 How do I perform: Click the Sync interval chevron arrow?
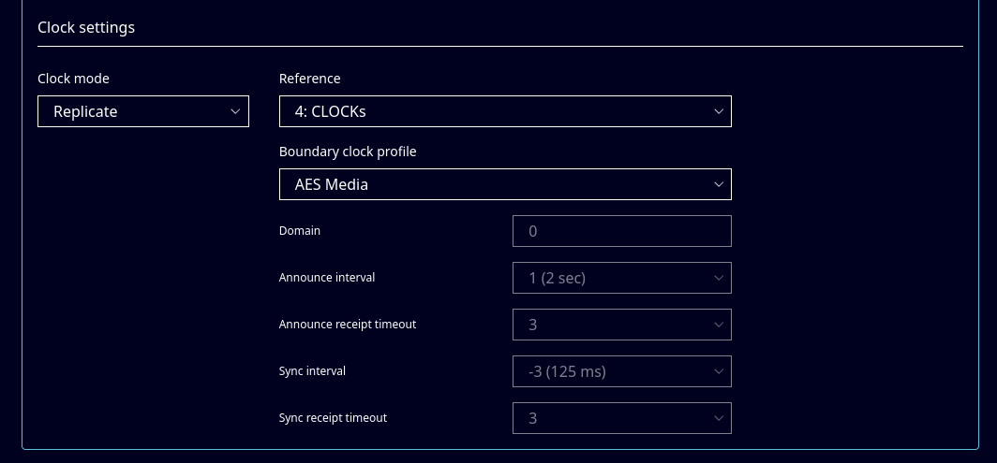click(719, 371)
